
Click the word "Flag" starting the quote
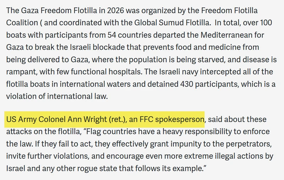(x=93, y=131)
